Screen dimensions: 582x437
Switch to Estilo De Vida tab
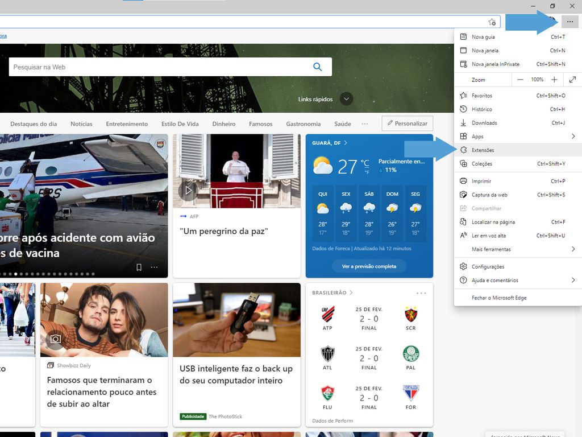click(180, 123)
